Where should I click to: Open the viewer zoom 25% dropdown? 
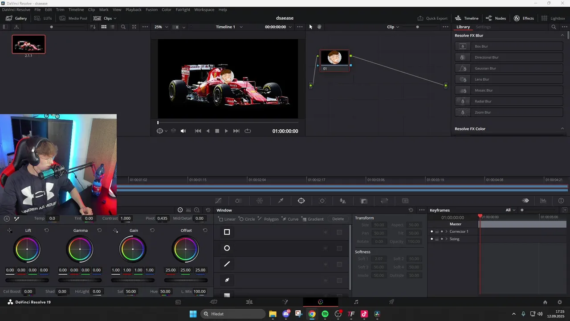coord(161,27)
